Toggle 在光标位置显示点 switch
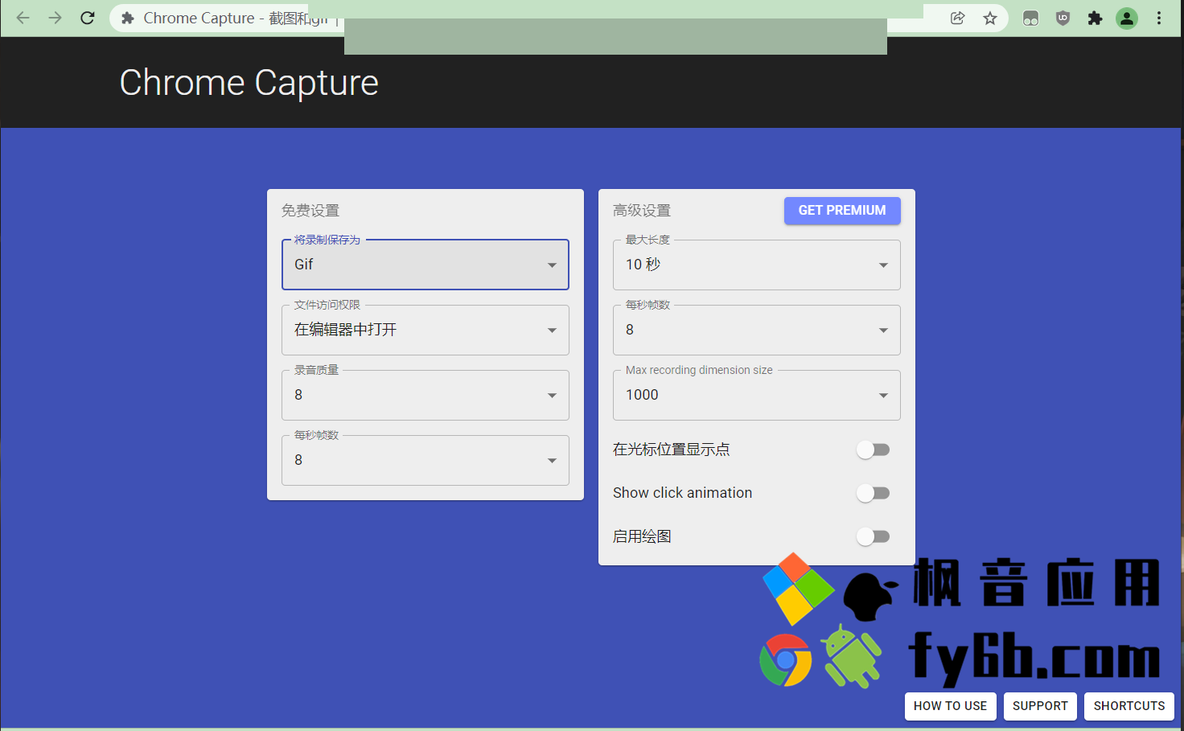The width and height of the screenshot is (1184, 731). click(873, 450)
